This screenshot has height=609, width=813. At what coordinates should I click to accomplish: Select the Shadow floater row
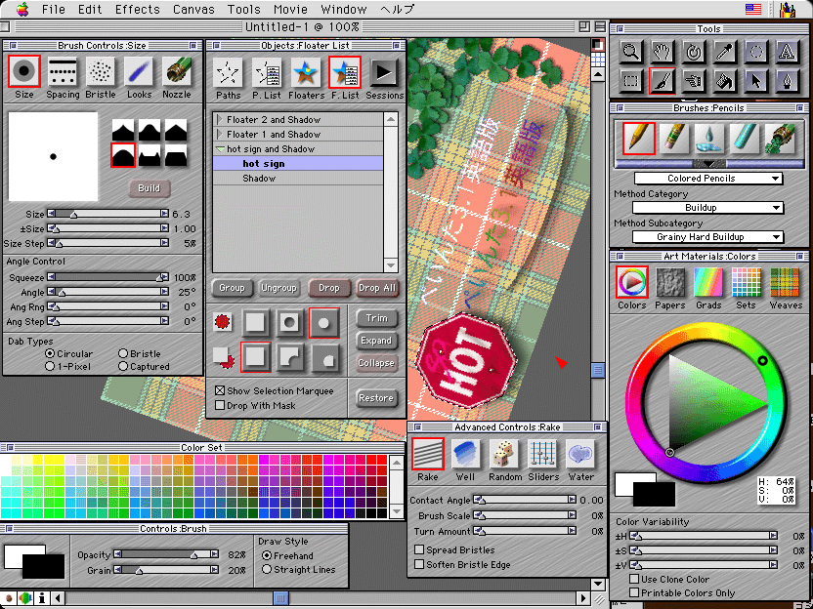(298, 179)
